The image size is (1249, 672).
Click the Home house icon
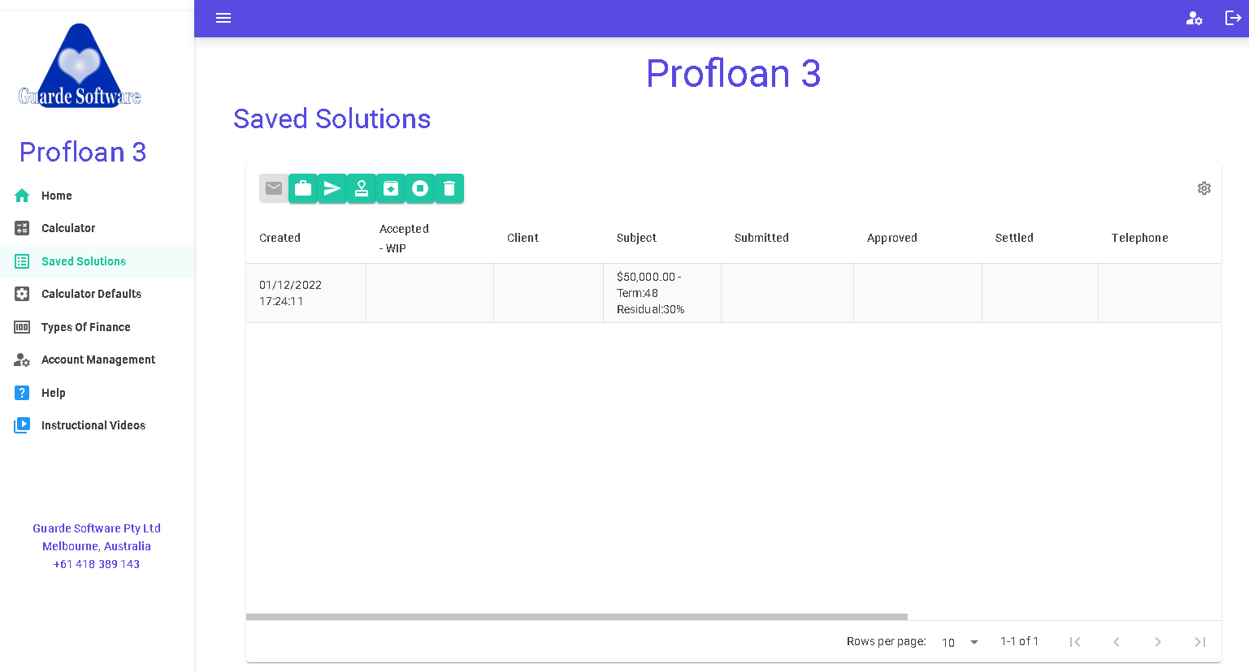tap(22, 196)
